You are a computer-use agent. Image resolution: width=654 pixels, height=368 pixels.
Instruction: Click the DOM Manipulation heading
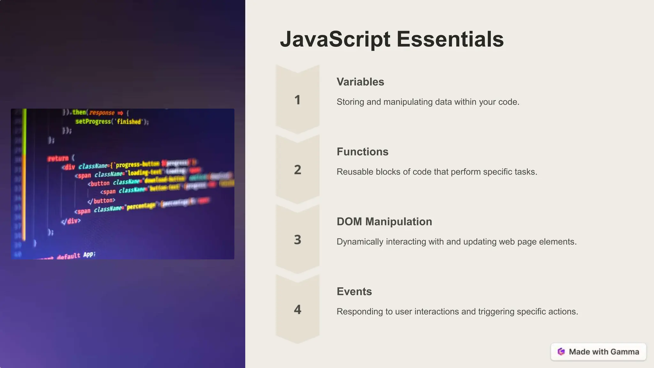point(384,222)
